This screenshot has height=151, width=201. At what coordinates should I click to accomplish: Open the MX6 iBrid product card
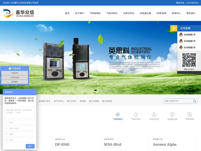(x=125, y=143)
